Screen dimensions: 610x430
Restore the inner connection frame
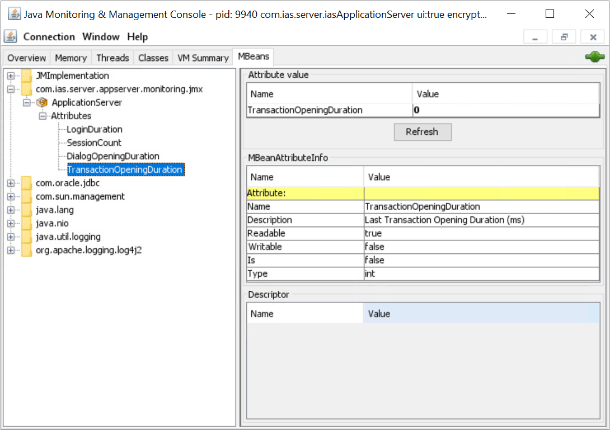564,37
